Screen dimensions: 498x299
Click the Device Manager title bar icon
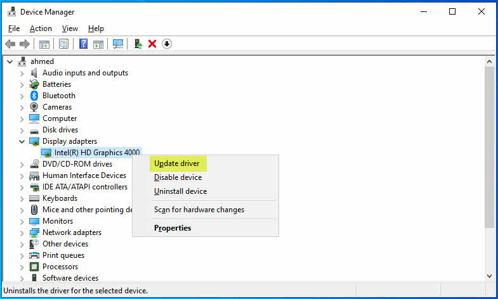(x=12, y=12)
